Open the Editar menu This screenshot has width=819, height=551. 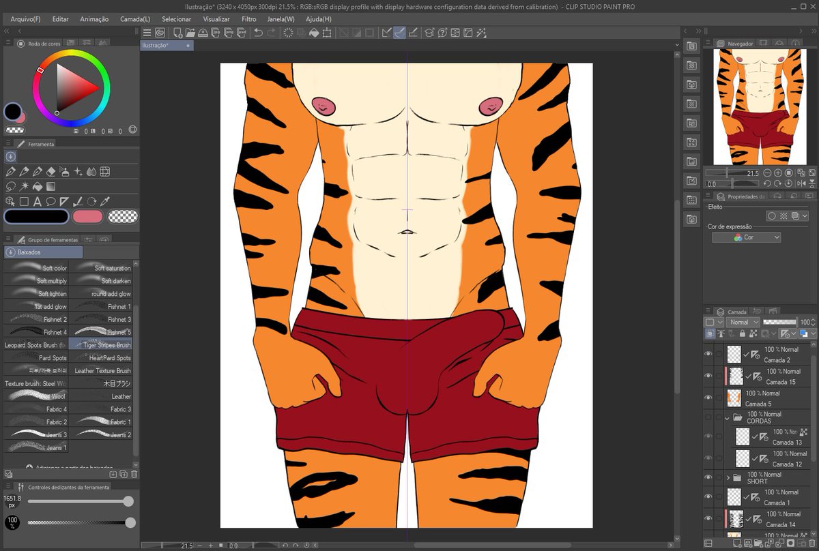coord(60,19)
